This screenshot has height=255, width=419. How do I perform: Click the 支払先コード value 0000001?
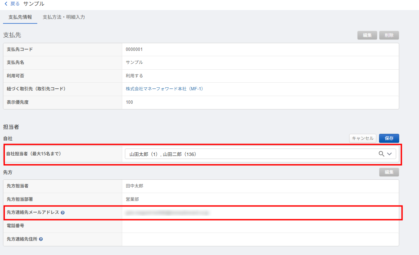click(134, 50)
